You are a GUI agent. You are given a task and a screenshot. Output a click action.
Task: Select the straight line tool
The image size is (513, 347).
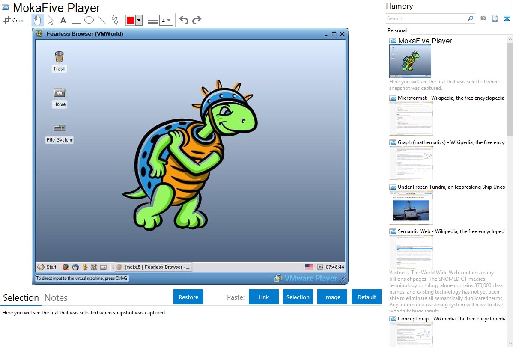click(x=102, y=20)
